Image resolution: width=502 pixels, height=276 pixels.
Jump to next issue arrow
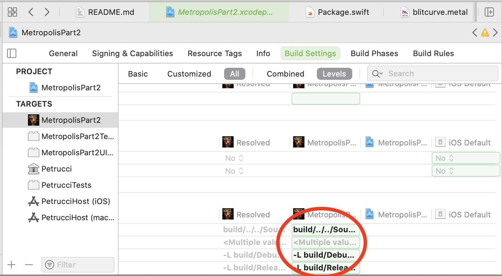click(x=495, y=33)
